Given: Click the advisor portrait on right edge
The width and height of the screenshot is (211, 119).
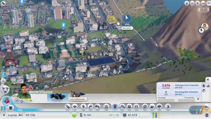Looking at the screenshot, I should [x=205, y=26].
